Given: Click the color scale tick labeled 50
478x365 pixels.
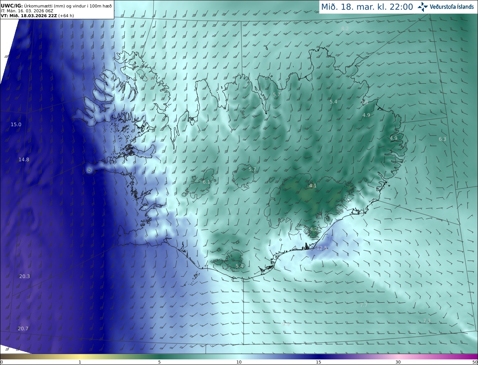Looking at the screenshot, I should (x=475, y=362).
